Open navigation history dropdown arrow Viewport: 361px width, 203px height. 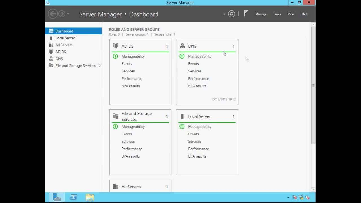click(x=68, y=14)
